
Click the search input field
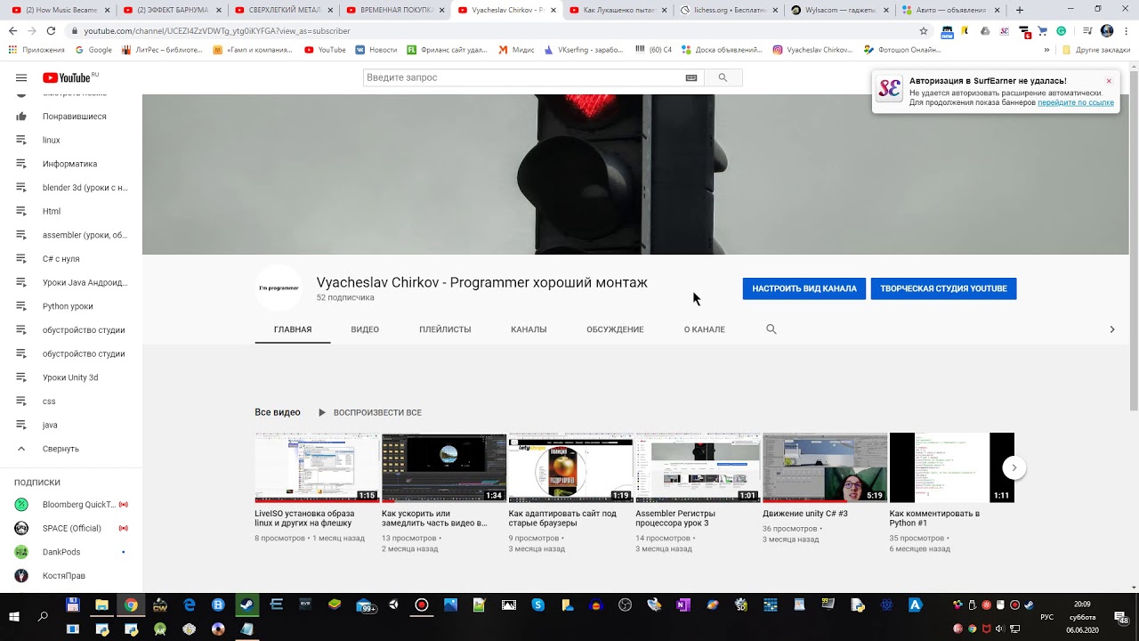[x=523, y=77]
